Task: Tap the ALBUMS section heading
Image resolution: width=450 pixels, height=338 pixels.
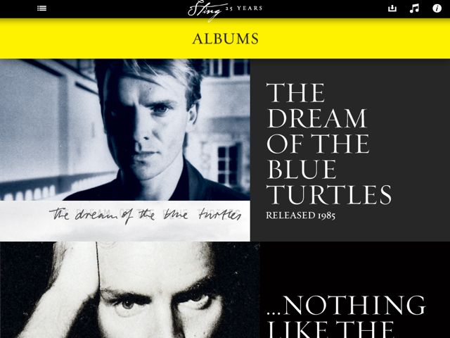Action: [x=225, y=39]
